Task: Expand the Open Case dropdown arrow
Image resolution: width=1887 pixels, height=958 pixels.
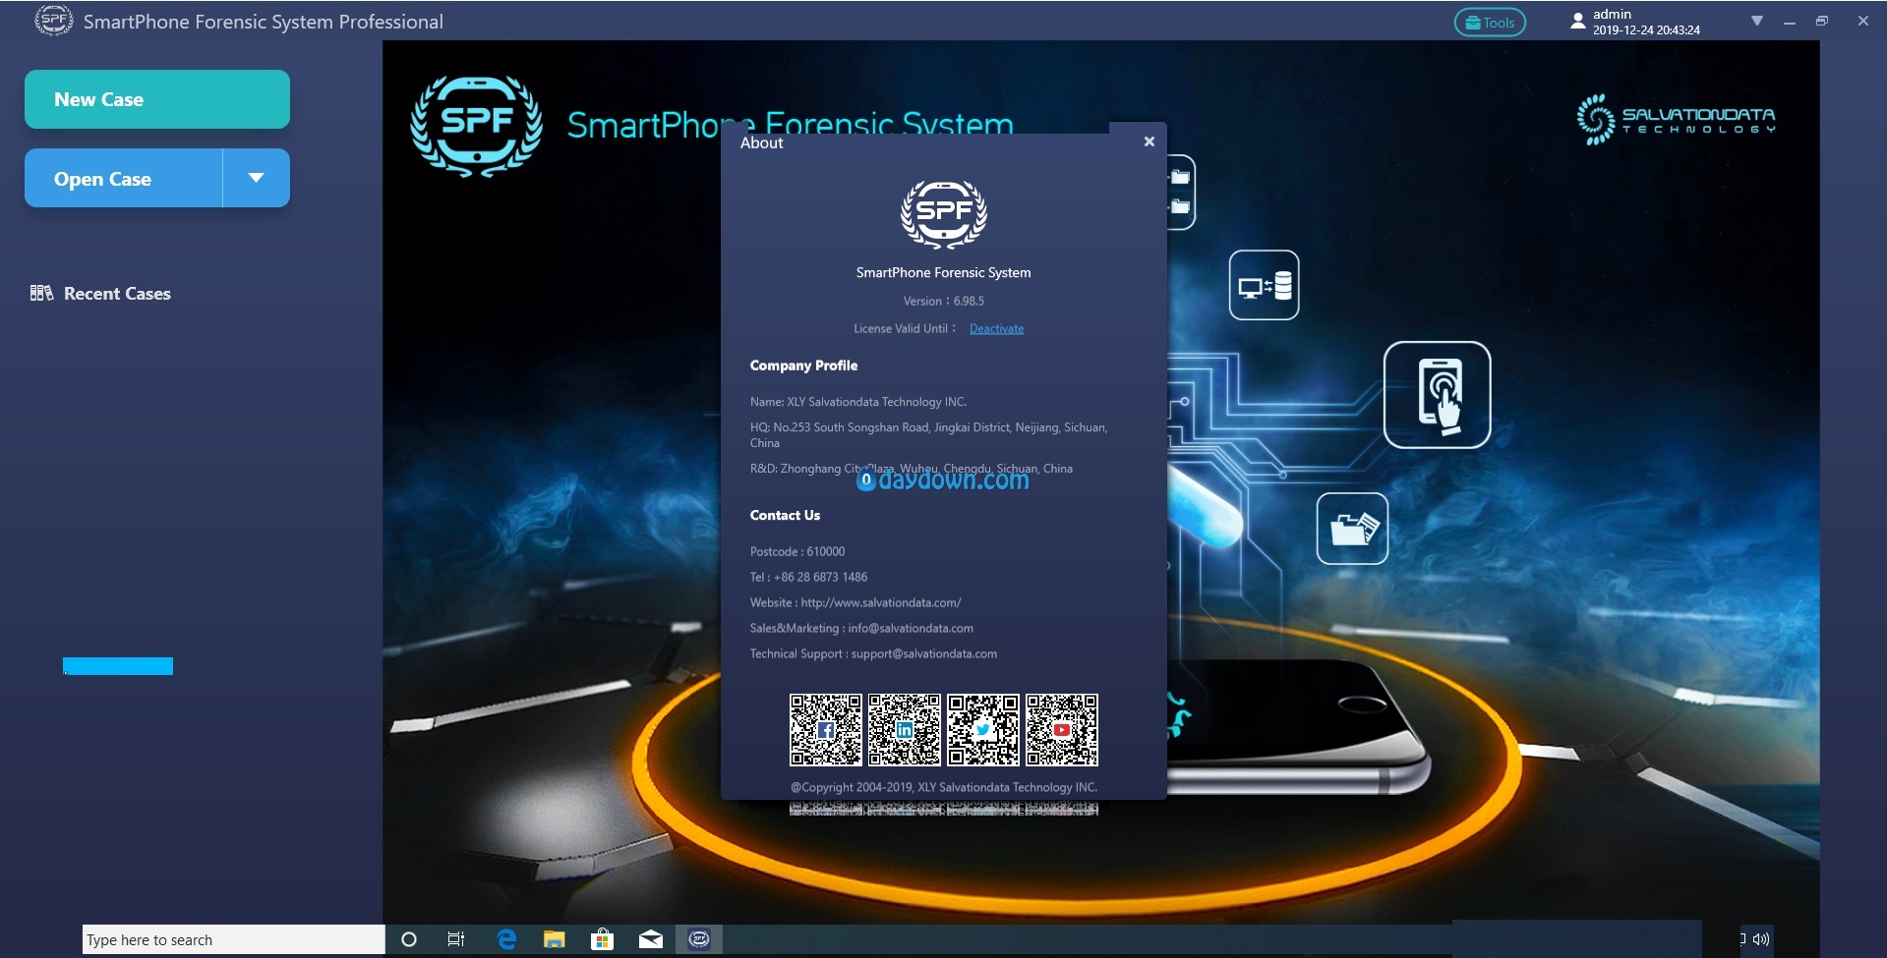Action: pyautogui.click(x=257, y=179)
